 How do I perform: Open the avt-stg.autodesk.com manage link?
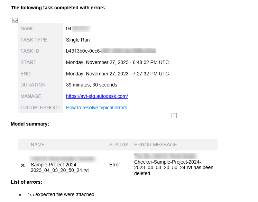[x=97, y=96]
